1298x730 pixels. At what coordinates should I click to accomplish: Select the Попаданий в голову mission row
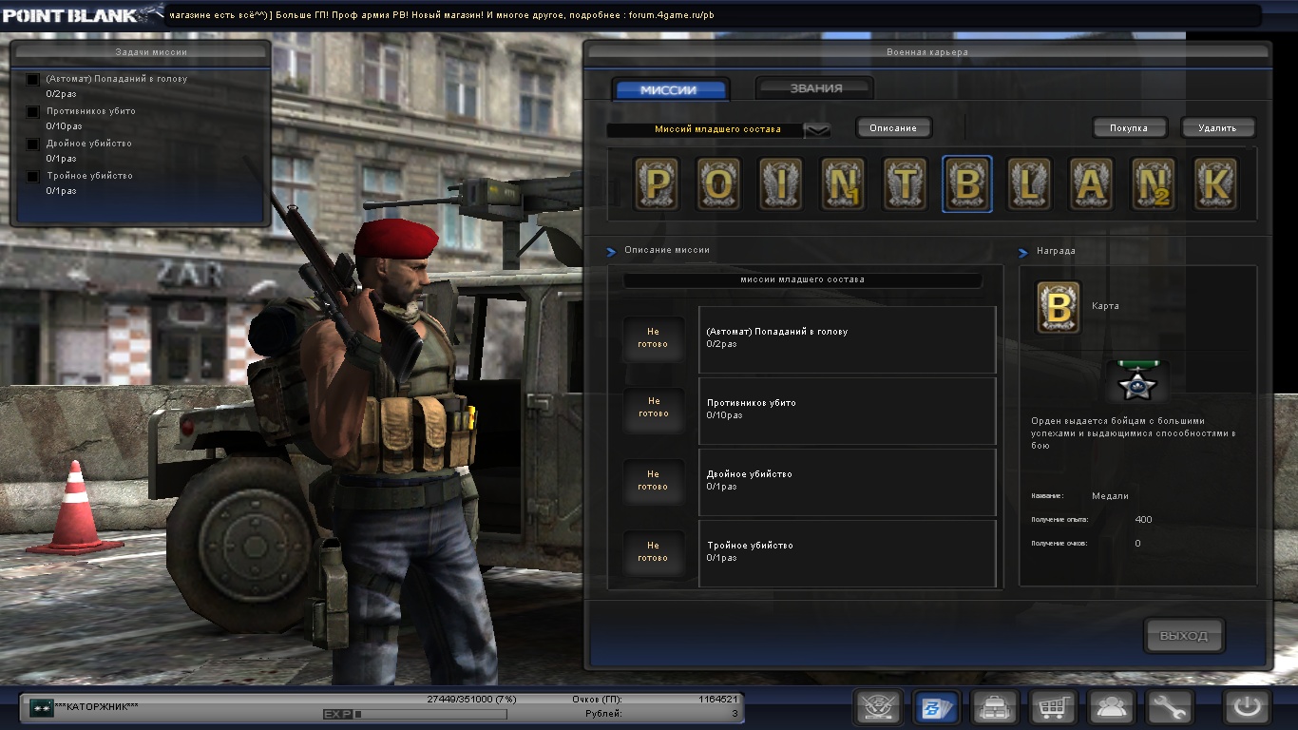(x=847, y=339)
